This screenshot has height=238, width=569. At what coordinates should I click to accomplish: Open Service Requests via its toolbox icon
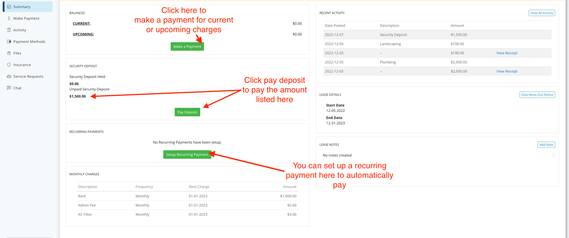(x=9, y=76)
